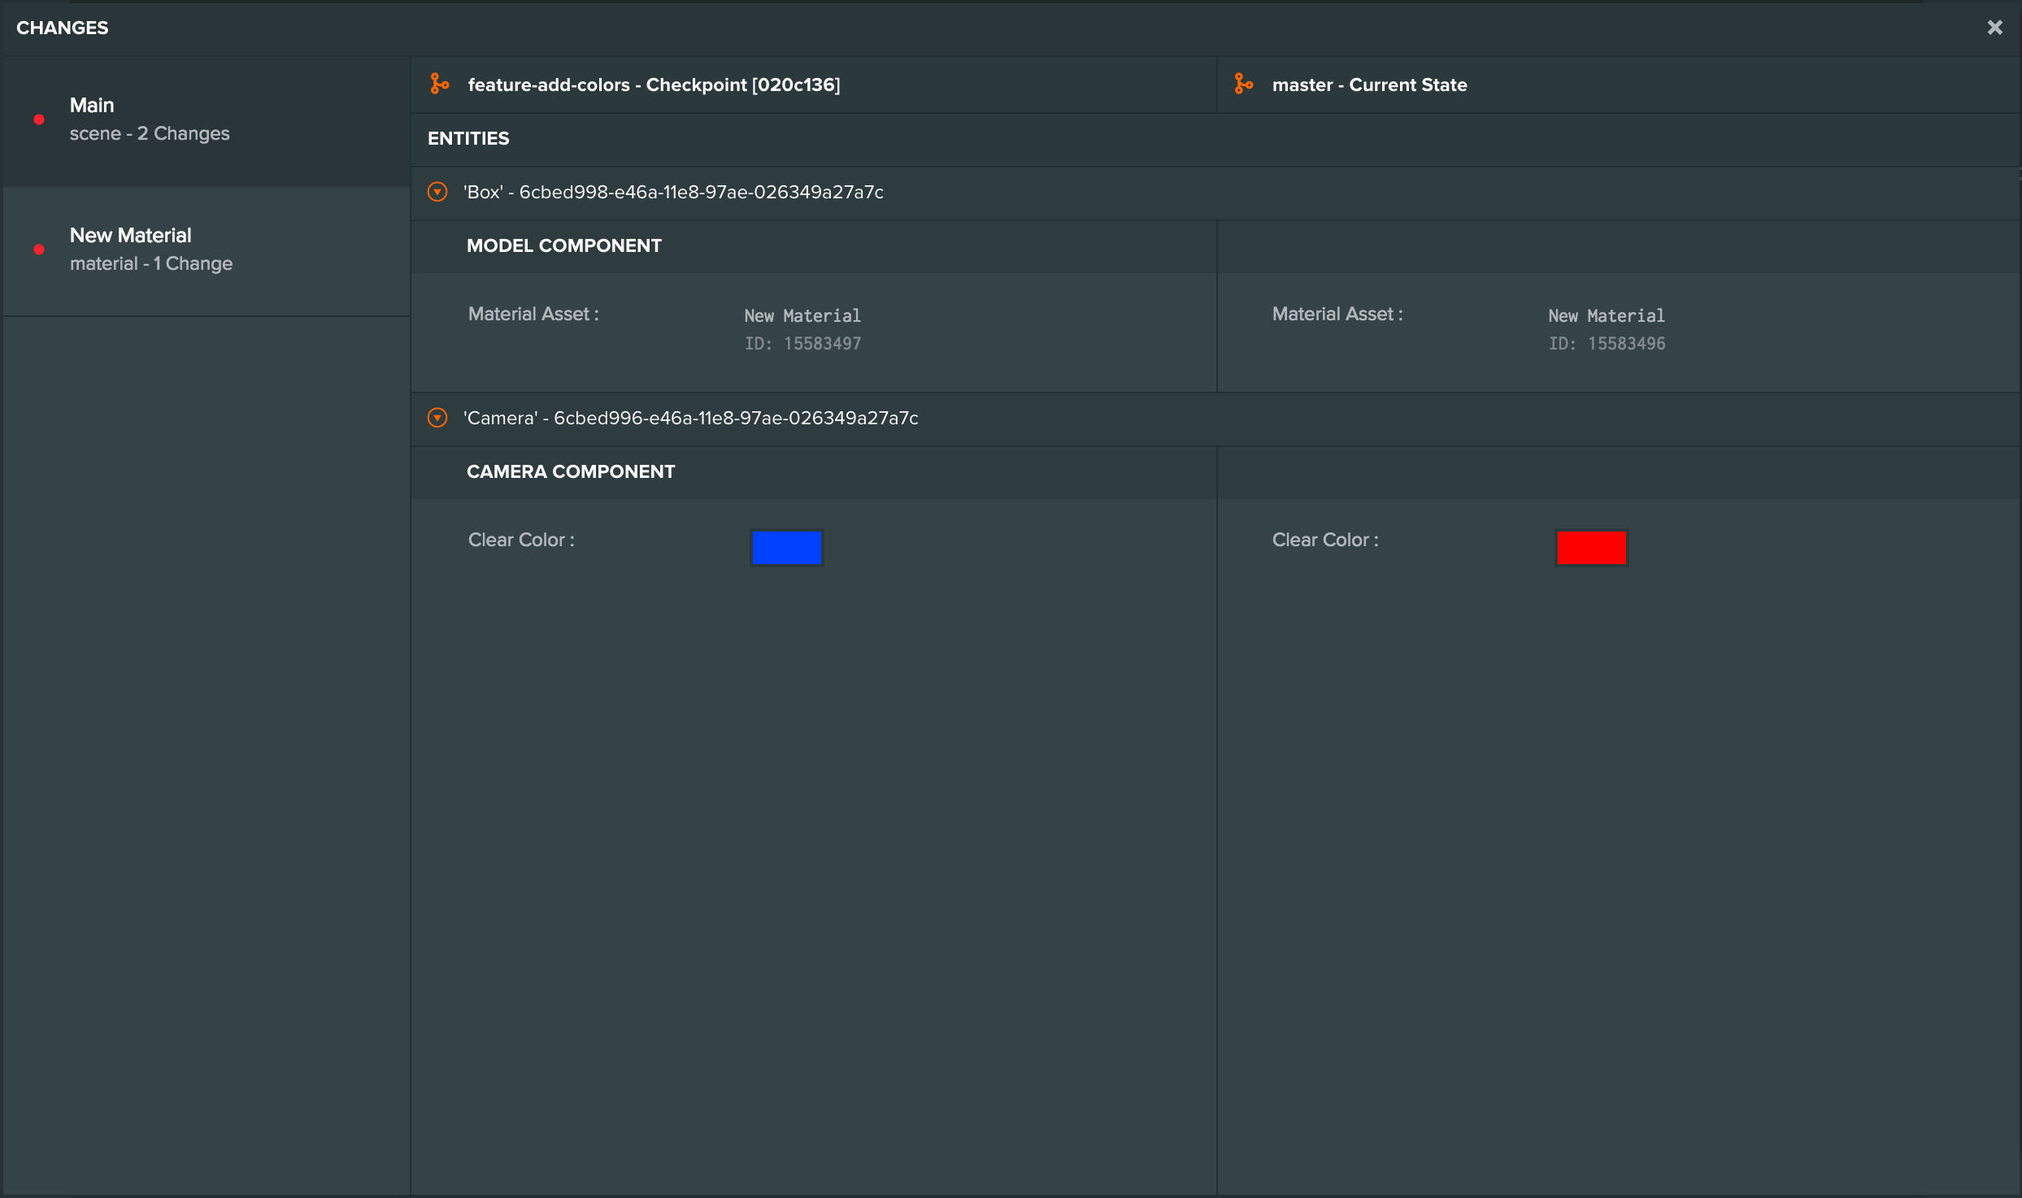Click the 'Box' entity GUID text
The height and width of the screenshot is (1198, 2022).
pyautogui.click(x=701, y=192)
